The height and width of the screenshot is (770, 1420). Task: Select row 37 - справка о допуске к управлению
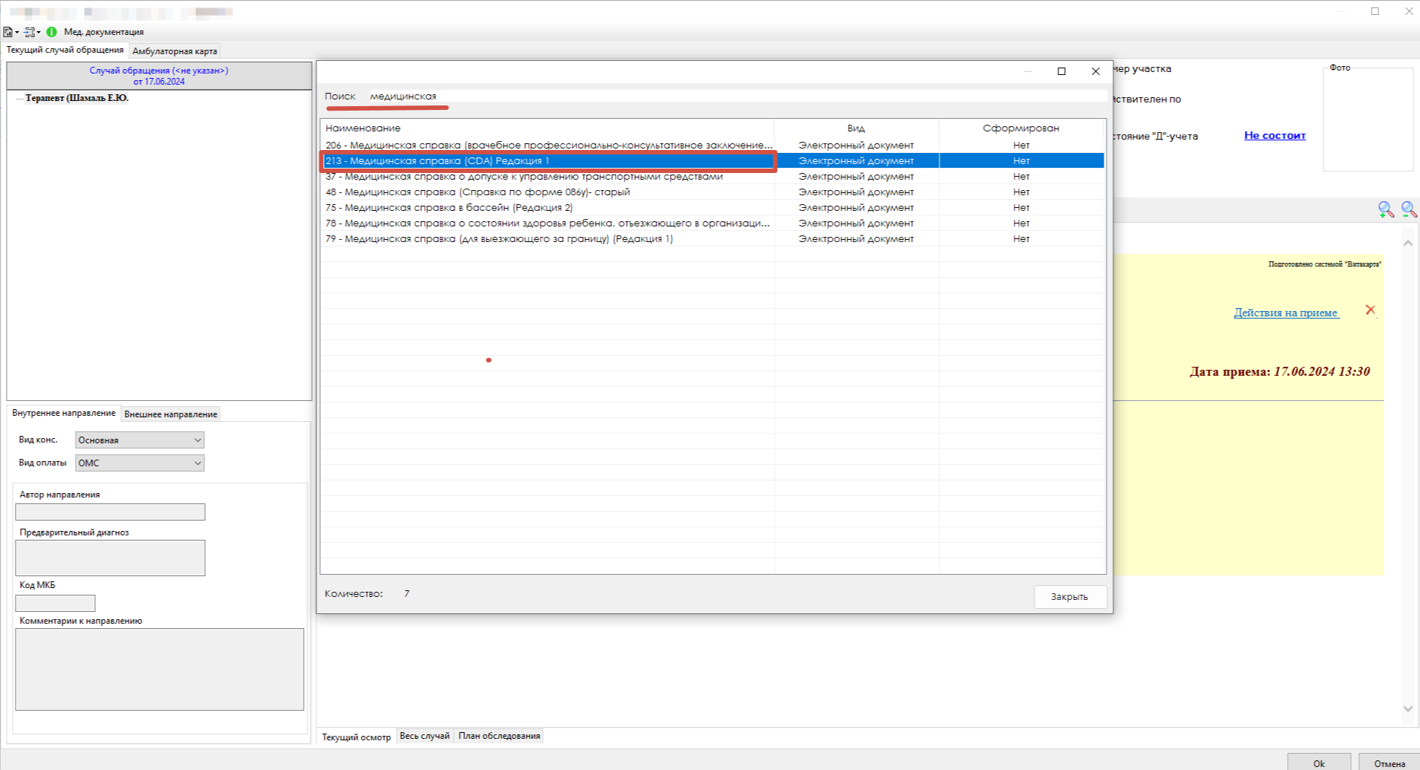tap(713, 177)
